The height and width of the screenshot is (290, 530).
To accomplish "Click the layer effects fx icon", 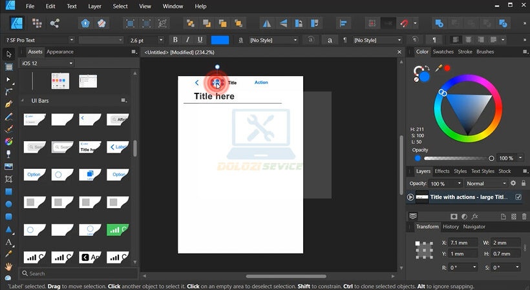I will point(474,216).
